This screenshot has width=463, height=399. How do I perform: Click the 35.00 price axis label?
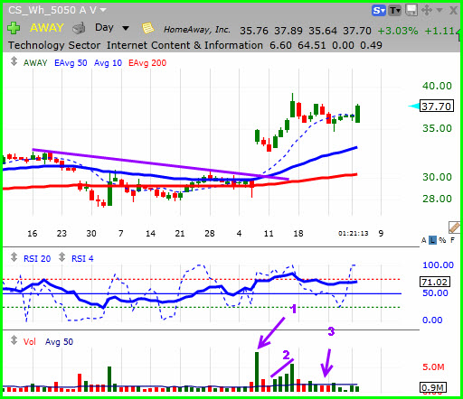(437, 128)
